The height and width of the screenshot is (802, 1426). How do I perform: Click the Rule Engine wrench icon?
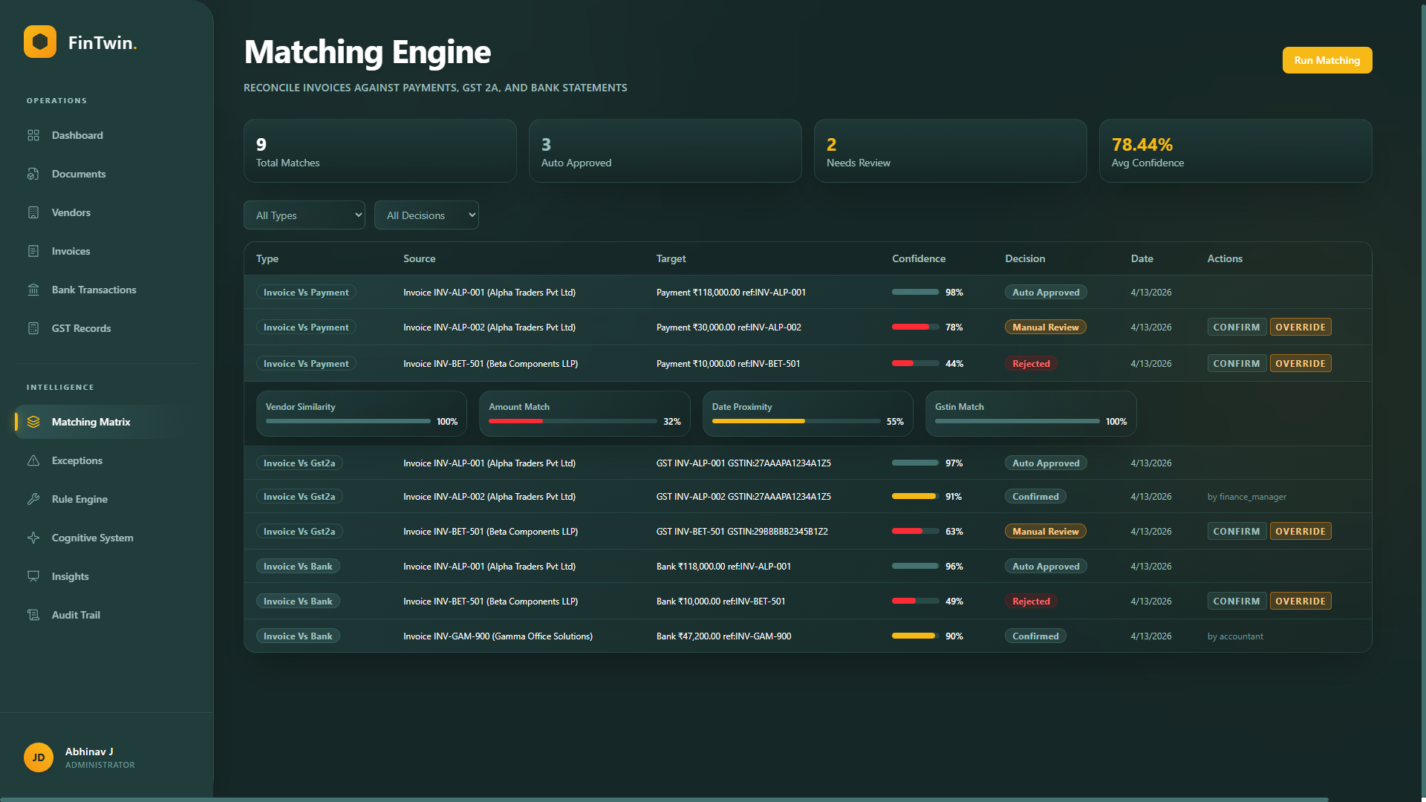(x=33, y=499)
